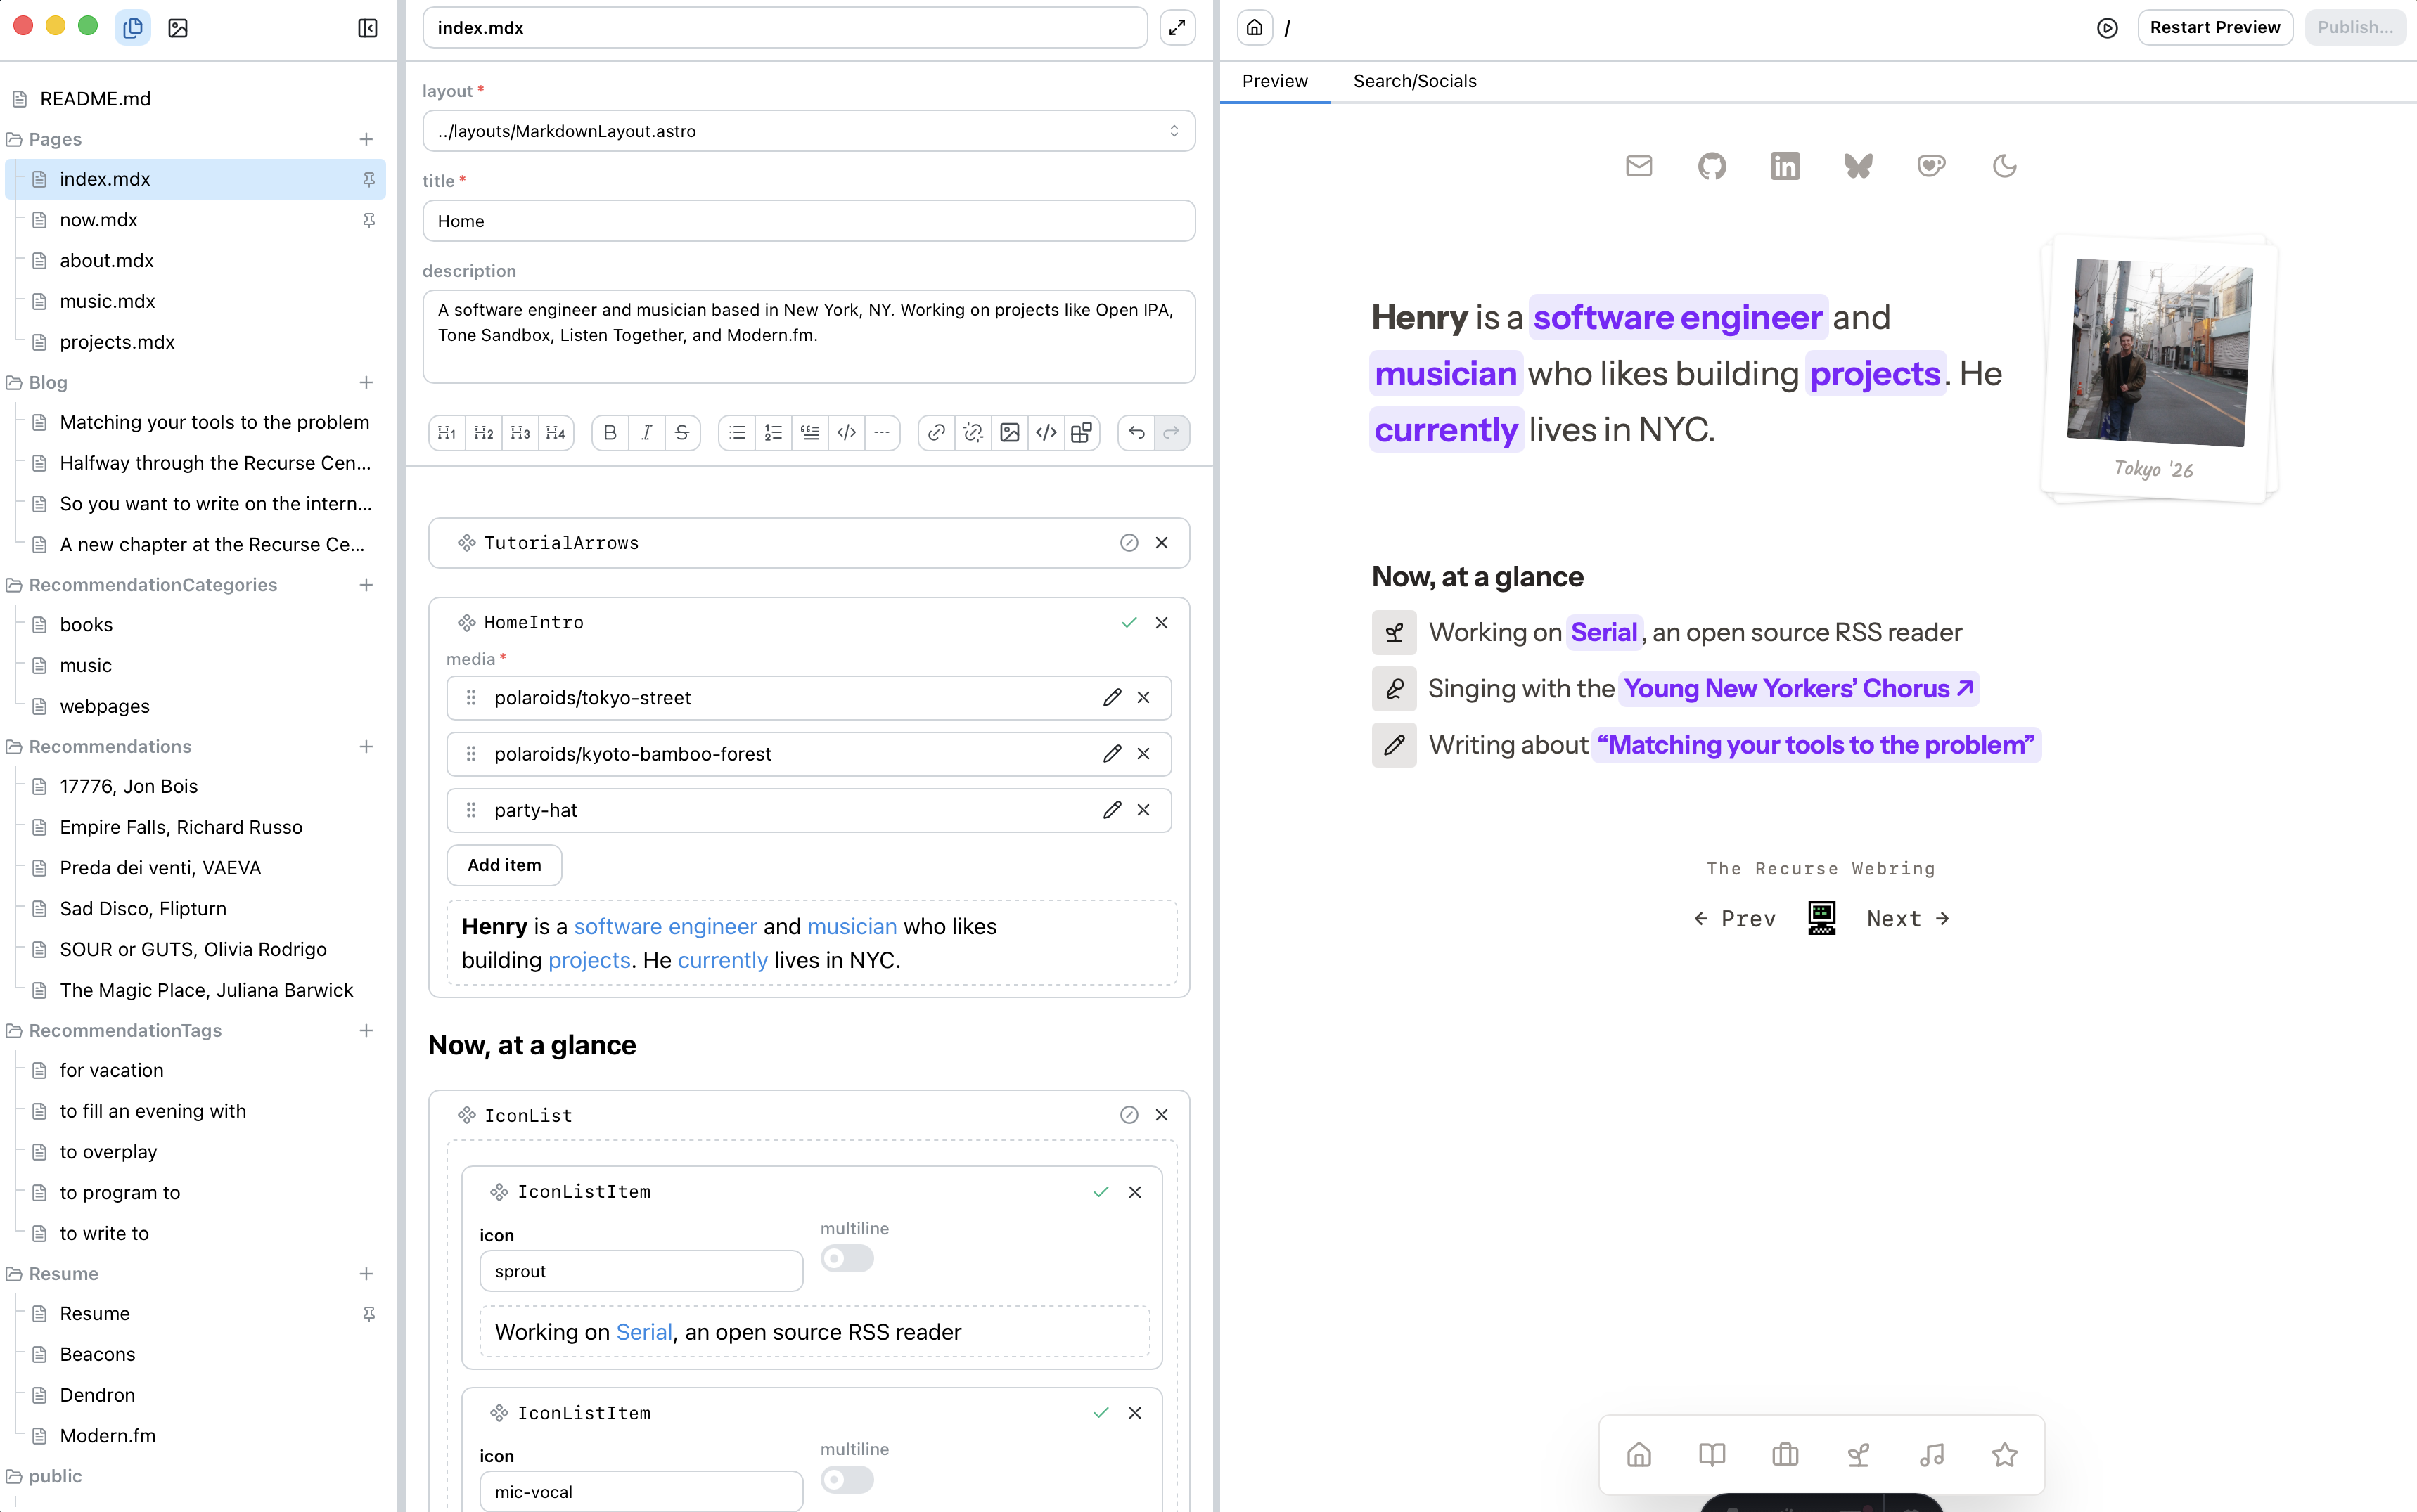Toggle the circle-slash icon on IconList
This screenshot has width=2417, height=1512.
1129,1115
